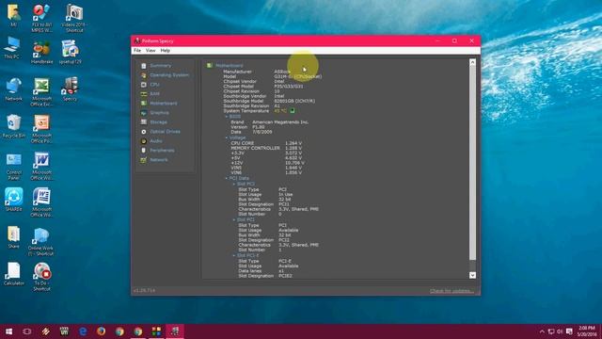
Task: Click the CPU CORE voltage row
Action: [266, 143]
